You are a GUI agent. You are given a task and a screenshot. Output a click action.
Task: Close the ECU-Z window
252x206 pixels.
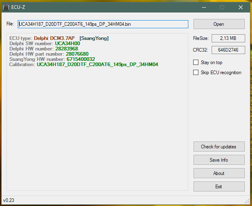(x=241, y=7)
